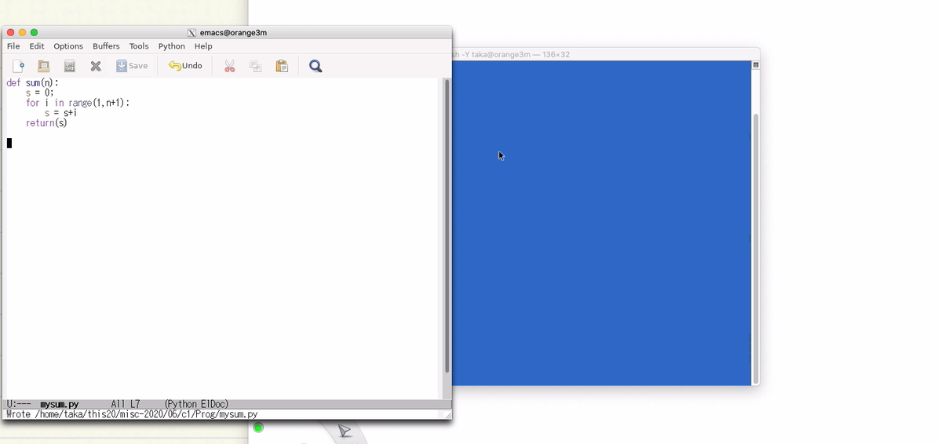
Task: Cut the selection with the scissors icon
Action: (x=229, y=66)
